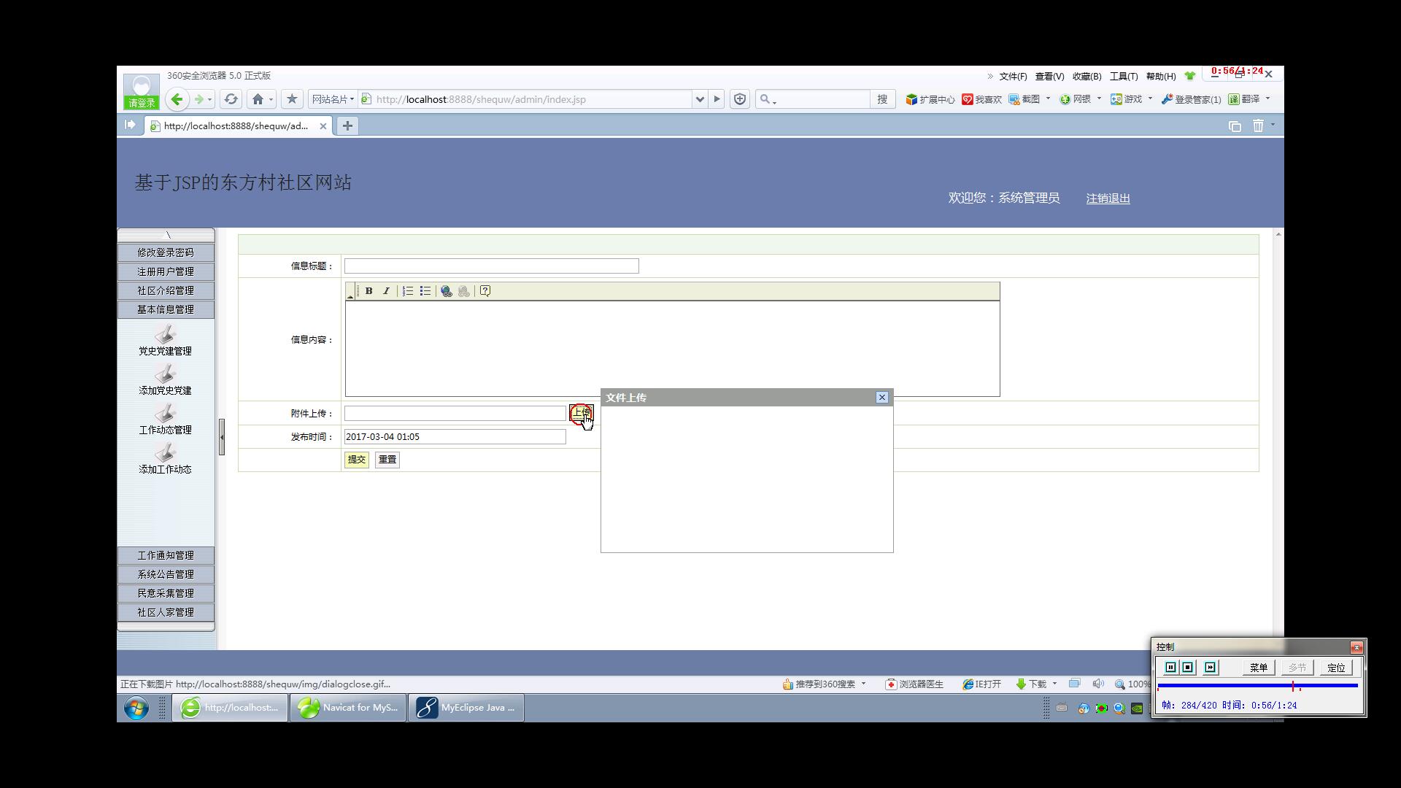Open the 工具(T) menu
Screen dimensions: 1401x788
tap(1124, 77)
